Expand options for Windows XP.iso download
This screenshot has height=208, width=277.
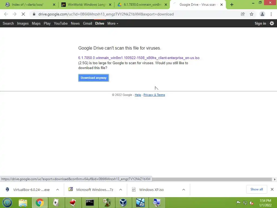click(184, 190)
